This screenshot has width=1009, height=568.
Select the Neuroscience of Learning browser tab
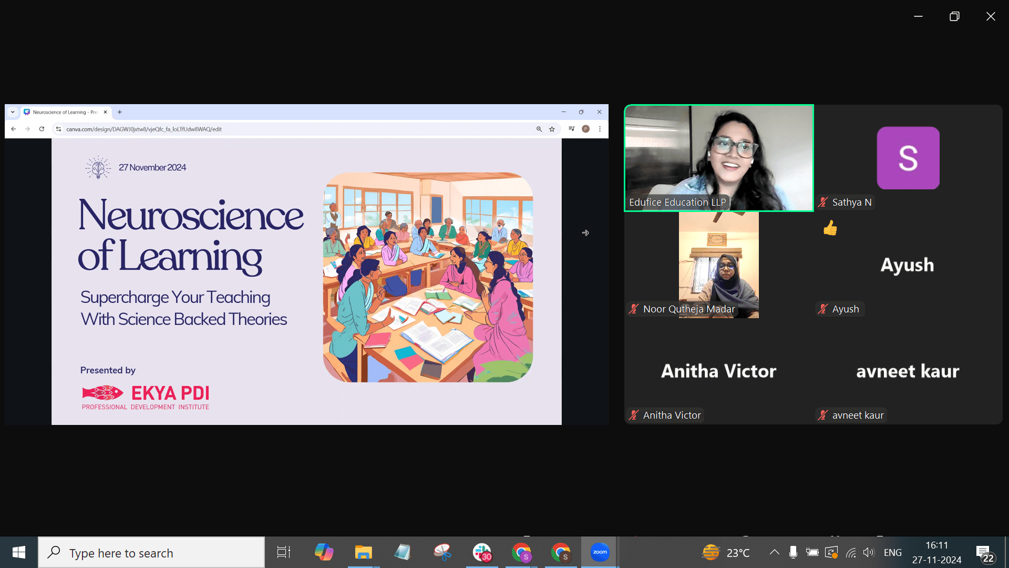65,112
